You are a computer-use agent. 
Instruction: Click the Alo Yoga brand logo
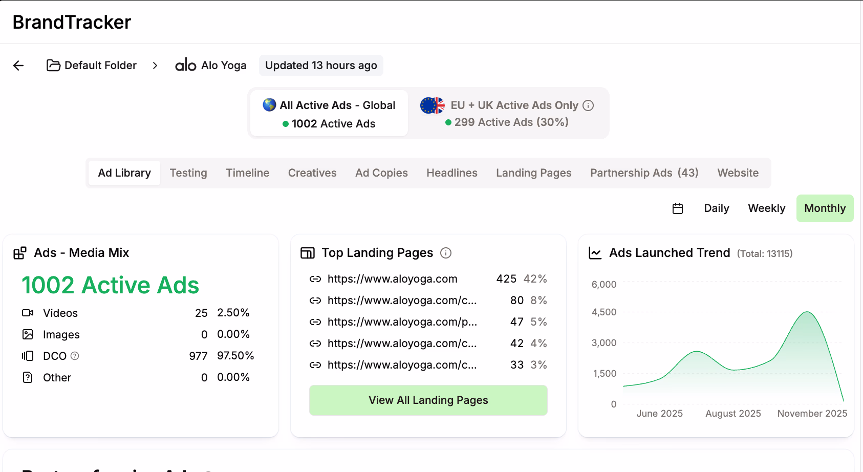(x=185, y=65)
